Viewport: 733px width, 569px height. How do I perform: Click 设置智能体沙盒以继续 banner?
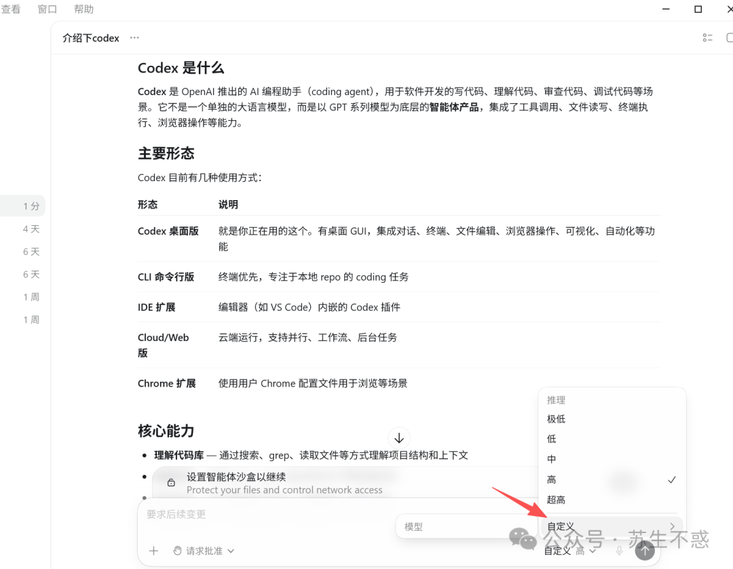click(x=236, y=477)
